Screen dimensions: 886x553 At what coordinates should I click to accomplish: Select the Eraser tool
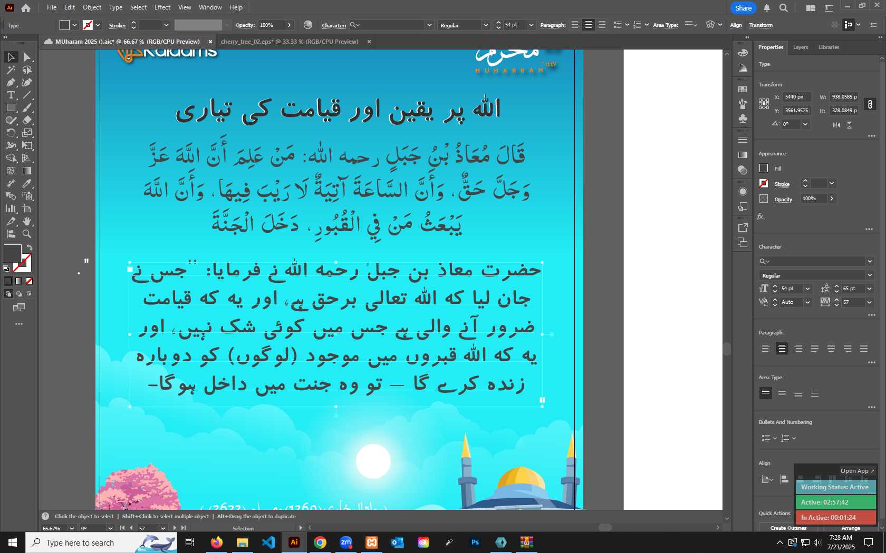click(x=27, y=120)
